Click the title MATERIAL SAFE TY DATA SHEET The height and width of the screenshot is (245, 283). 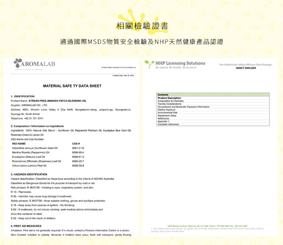click(x=72, y=86)
